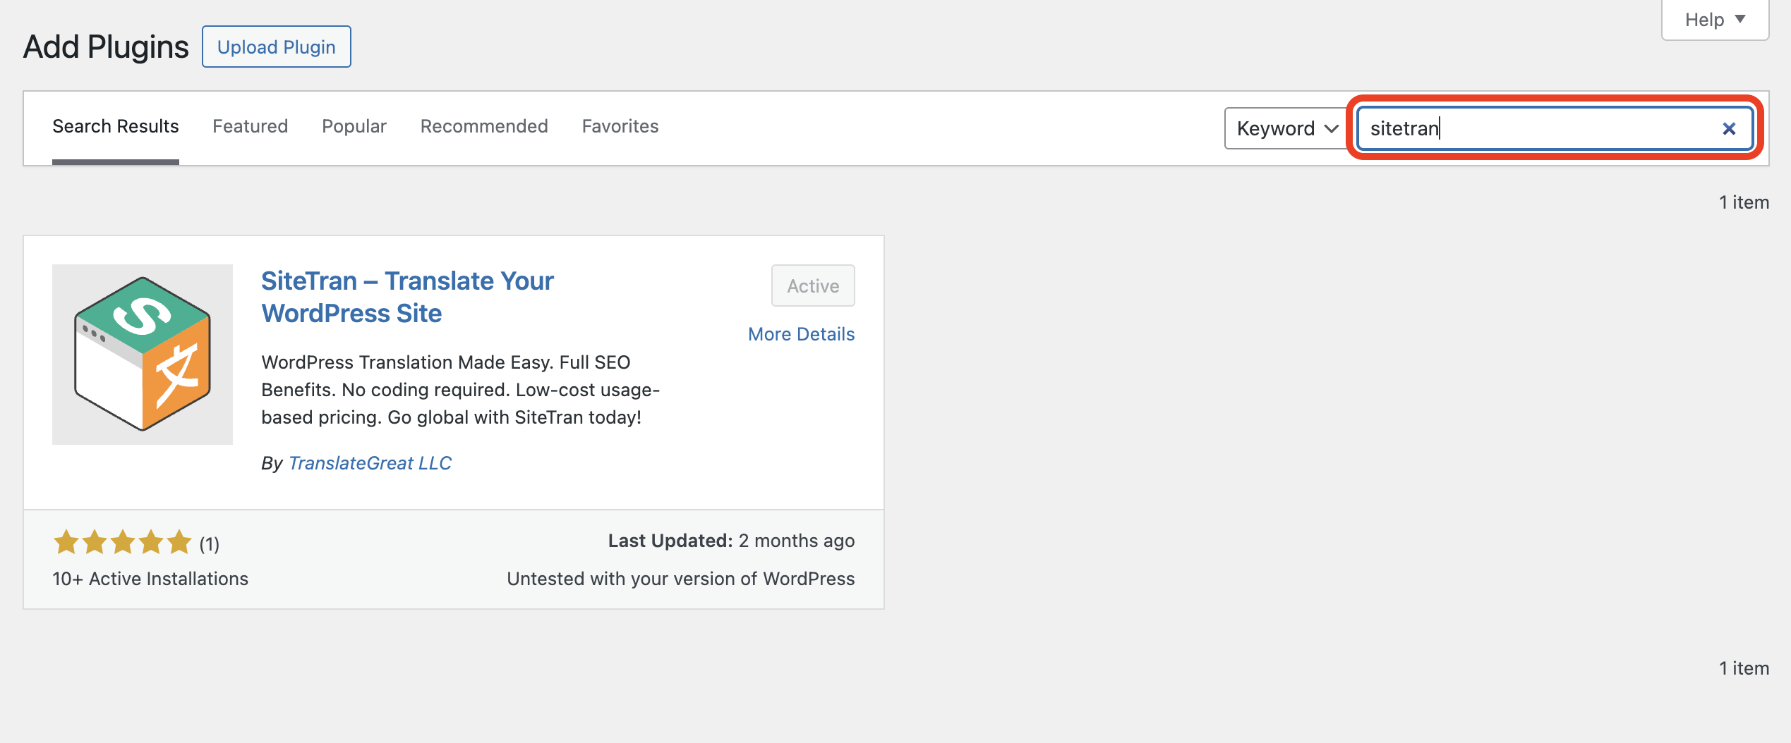
Task: Click '10+ Active Installations' text
Action: coord(150,579)
